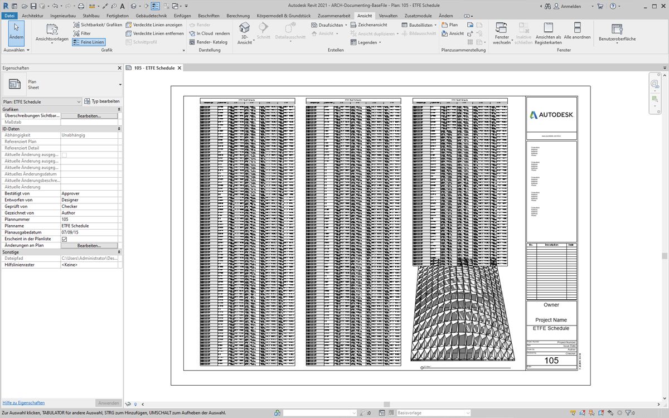Click the Planname field ETFE Schedule
This screenshot has height=418, width=669.
pyautogui.click(x=89, y=226)
